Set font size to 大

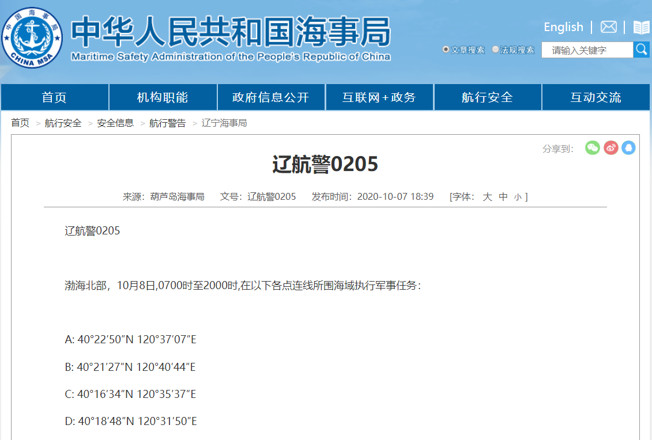point(487,197)
